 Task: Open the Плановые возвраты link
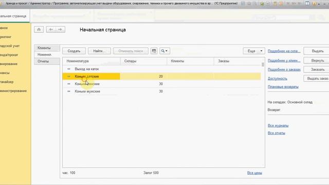[x=283, y=87]
